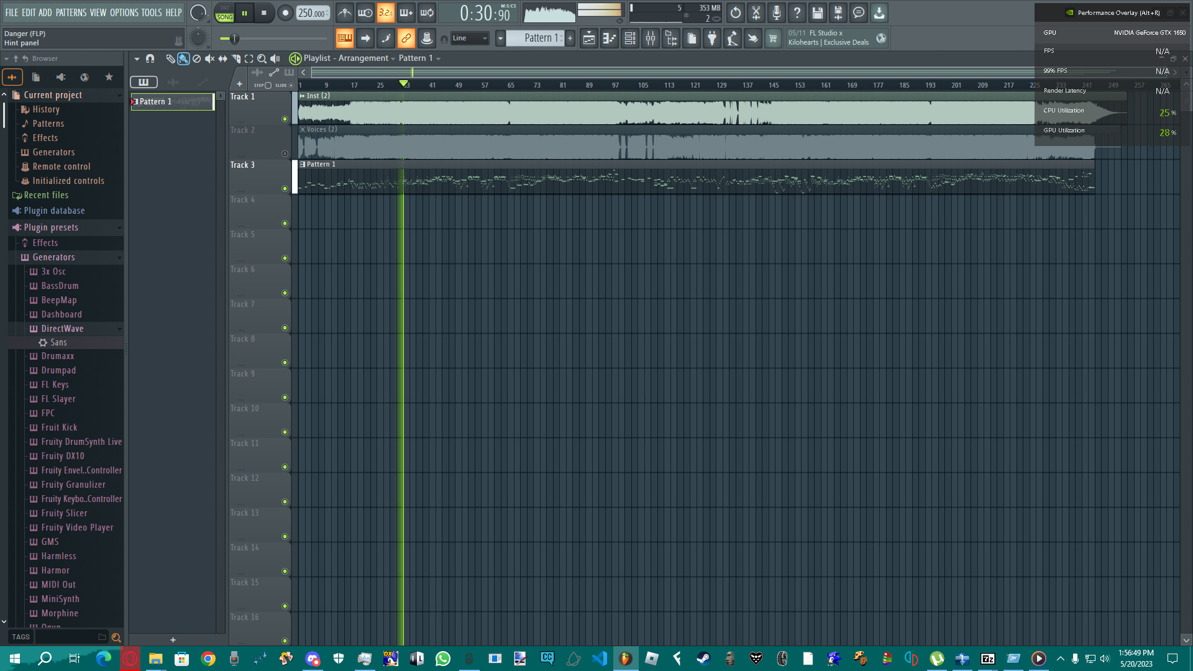The image size is (1193, 671).
Task: Render project as audio file icon
Action: (838, 12)
